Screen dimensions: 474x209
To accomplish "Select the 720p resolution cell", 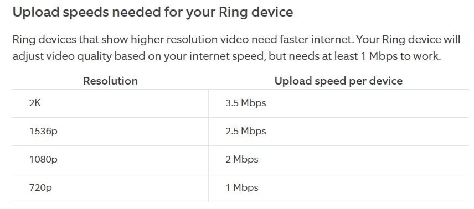I will tap(110, 188).
